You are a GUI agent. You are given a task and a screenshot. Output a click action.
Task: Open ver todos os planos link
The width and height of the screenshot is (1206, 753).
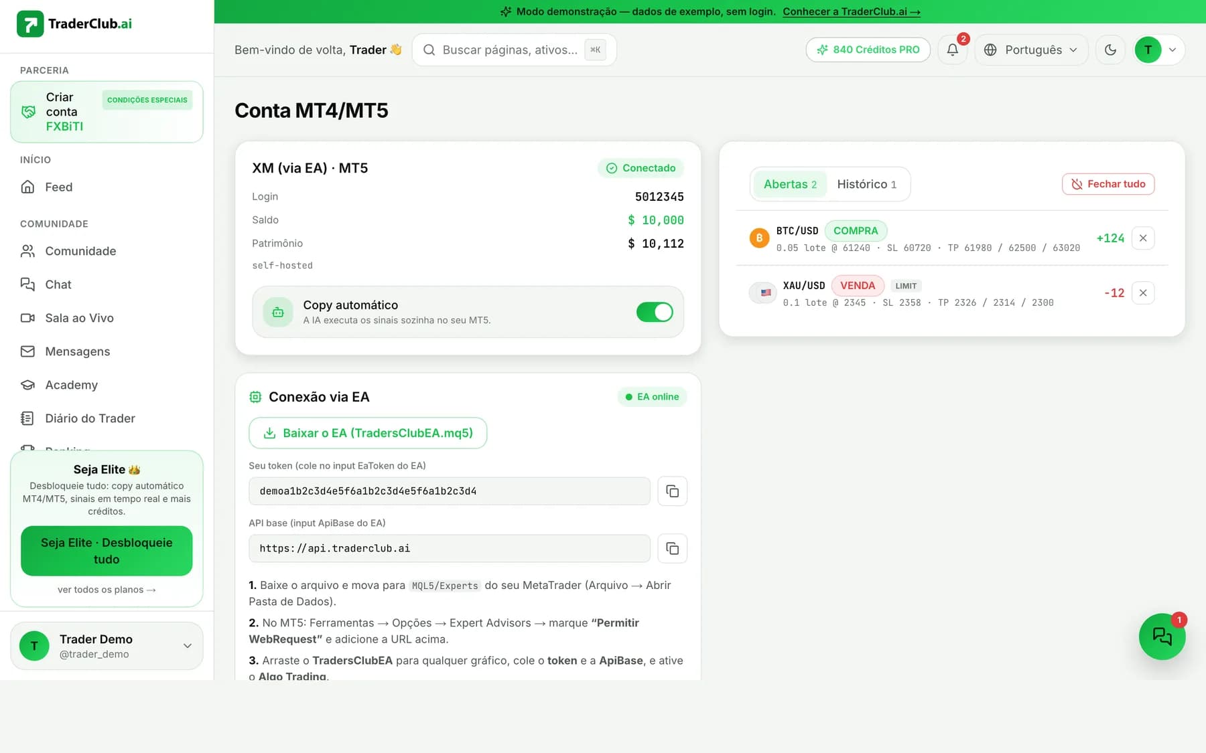107,590
